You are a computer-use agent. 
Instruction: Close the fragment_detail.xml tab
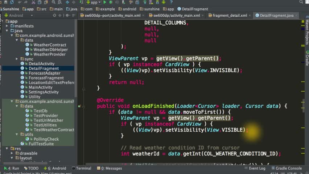pos(250,15)
